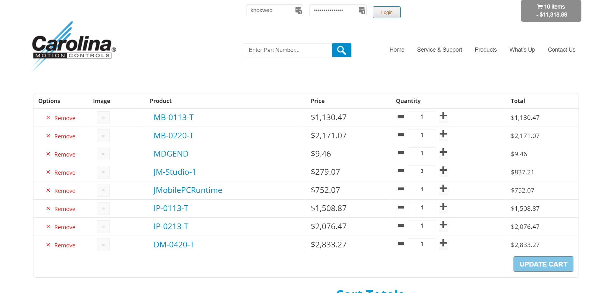Decrease quantity for JMobilePCRuntime
The height and width of the screenshot is (293, 612).
pyautogui.click(x=401, y=189)
